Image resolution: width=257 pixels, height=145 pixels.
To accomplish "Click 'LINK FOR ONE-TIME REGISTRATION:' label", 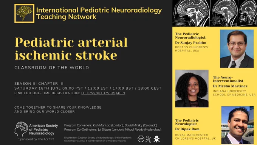I will (47, 93).
